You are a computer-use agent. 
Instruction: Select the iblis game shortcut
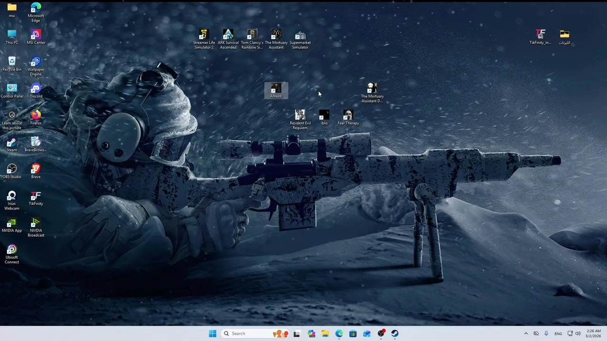[324, 117]
